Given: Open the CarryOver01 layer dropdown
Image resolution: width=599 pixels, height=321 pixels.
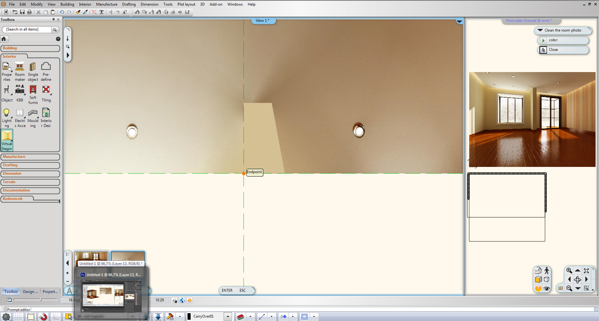Looking at the screenshot, I should (228, 317).
